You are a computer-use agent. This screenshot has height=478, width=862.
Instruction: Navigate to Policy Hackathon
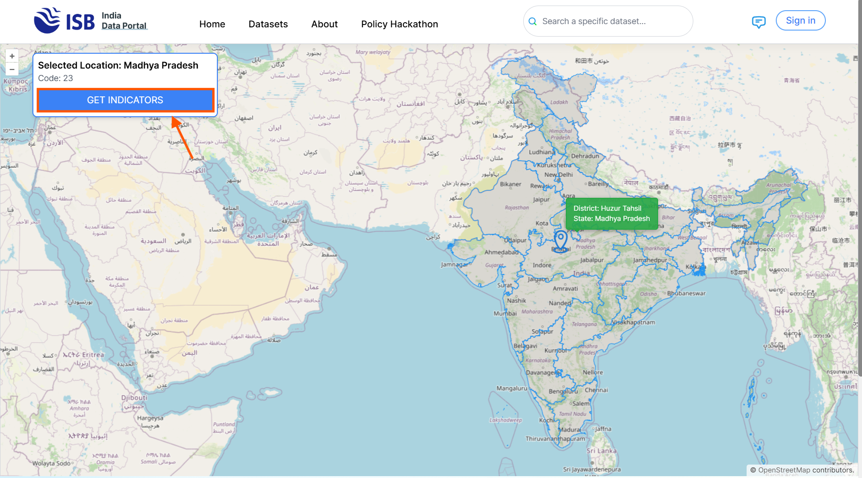pyautogui.click(x=399, y=24)
